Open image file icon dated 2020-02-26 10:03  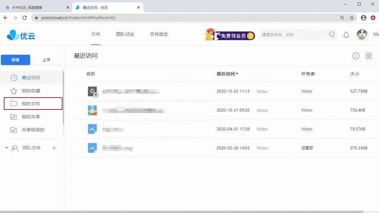(93, 148)
